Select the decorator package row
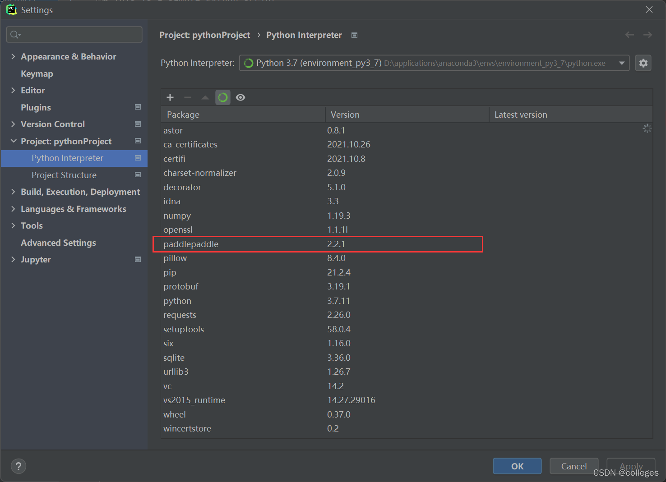 click(407, 187)
